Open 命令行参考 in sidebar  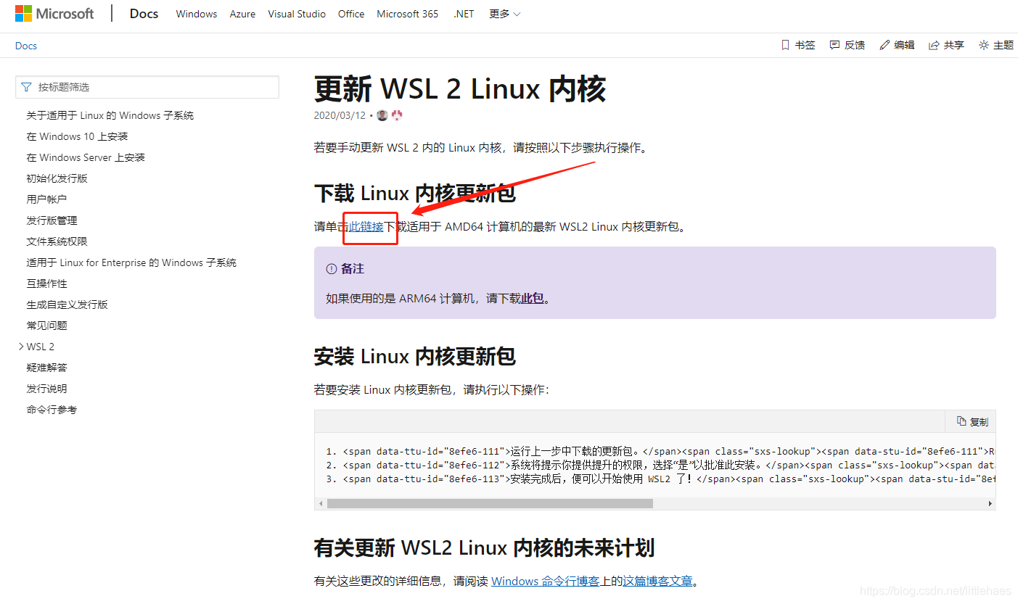(x=52, y=410)
